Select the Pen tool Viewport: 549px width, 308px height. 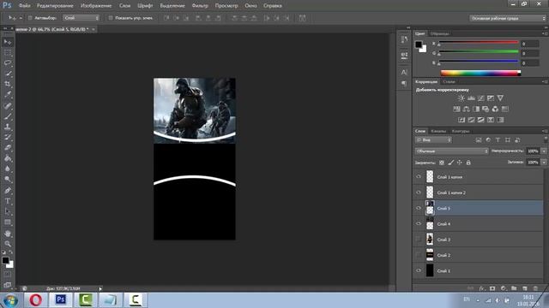8,190
